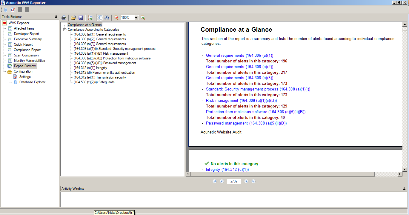409x215 pixels.
Task: Click report vertical scrollbar down arrow
Action: [405, 169]
